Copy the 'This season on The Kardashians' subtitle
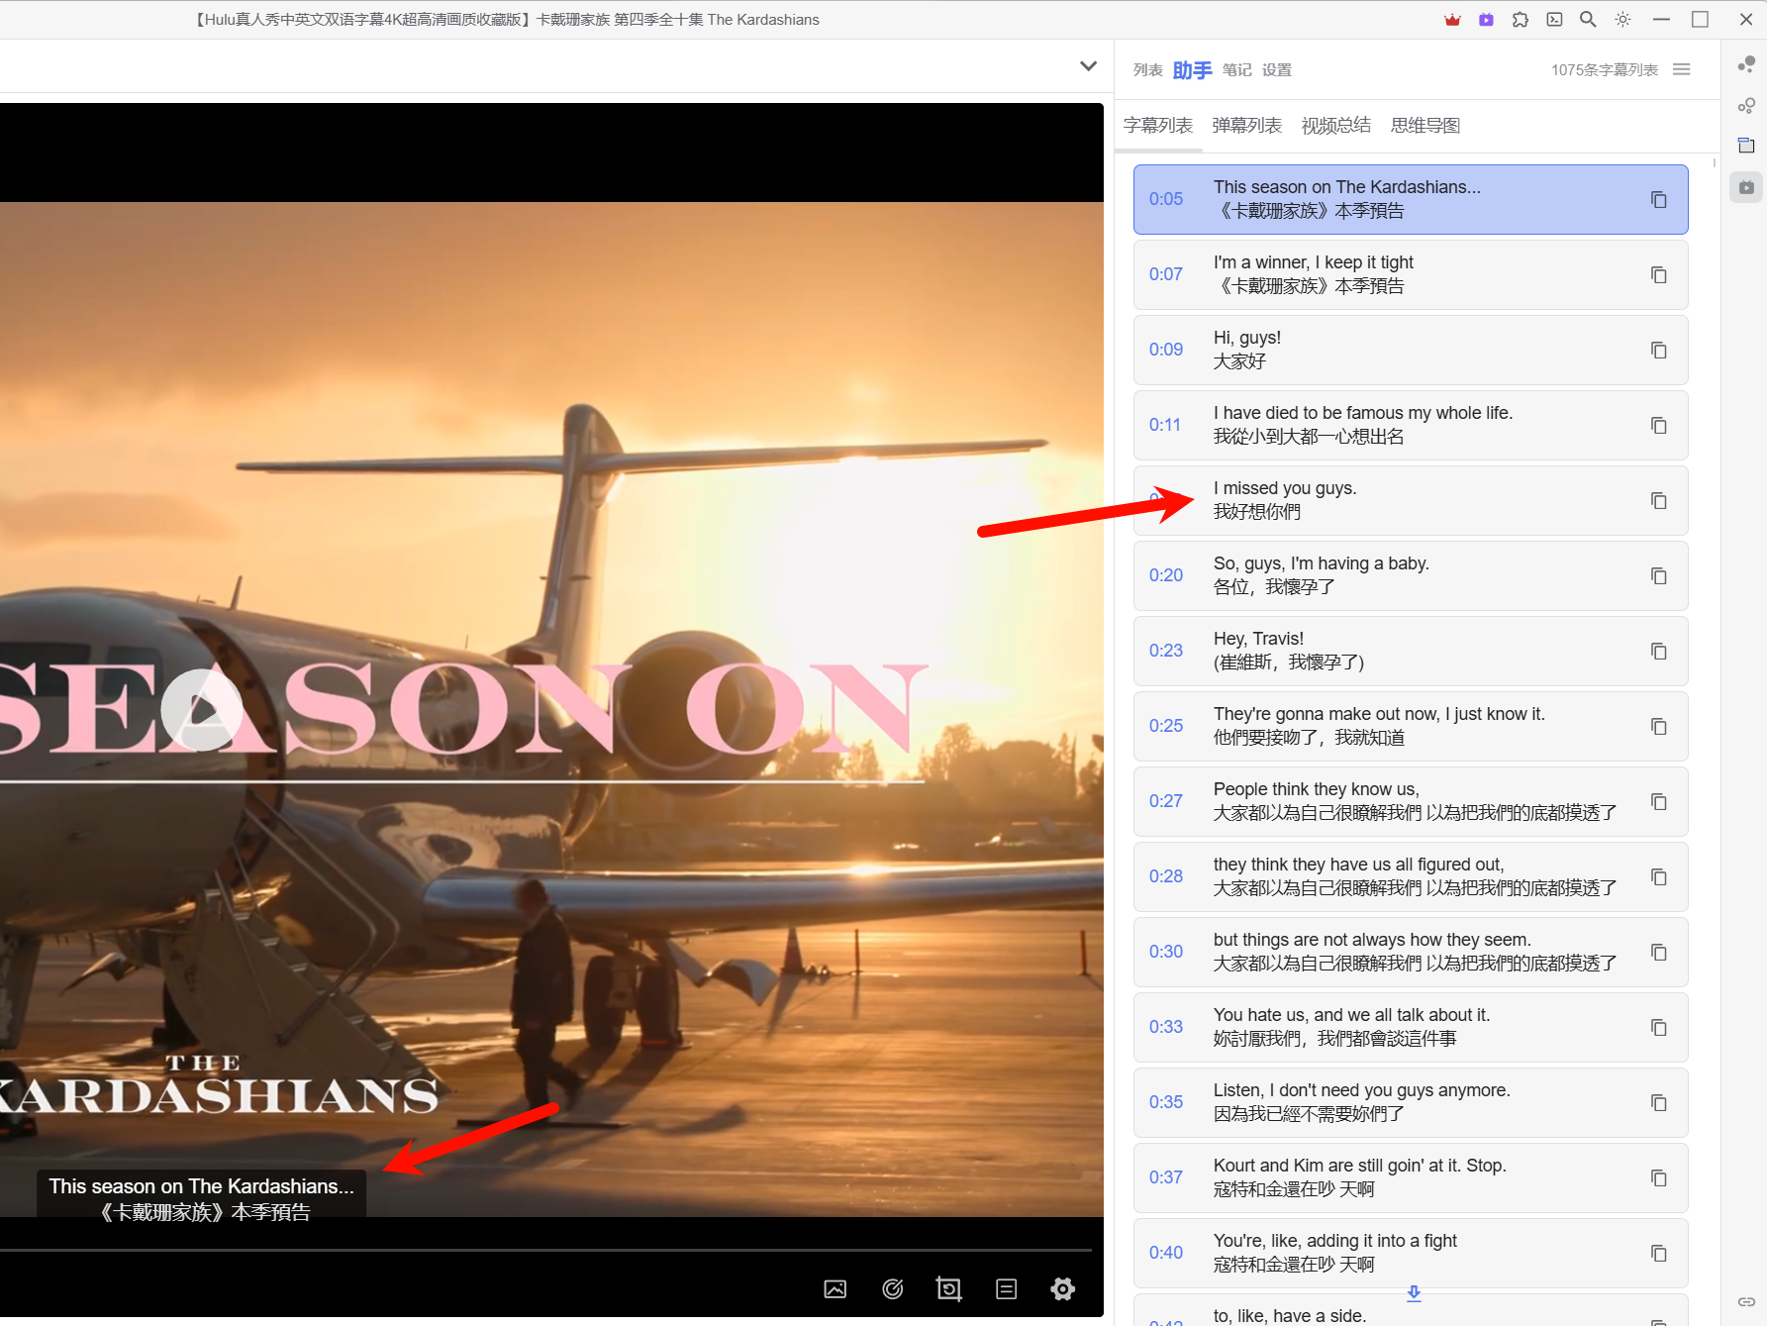Image resolution: width=1767 pixels, height=1326 pixels. pyautogui.click(x=1659, y=200)
